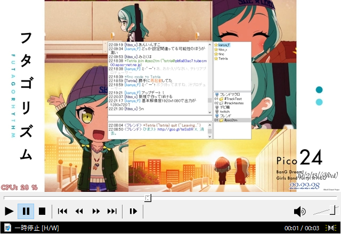341x234 pixels.
Task: Click the playback time 00:01 / 00:03
Action: [302, 228]
